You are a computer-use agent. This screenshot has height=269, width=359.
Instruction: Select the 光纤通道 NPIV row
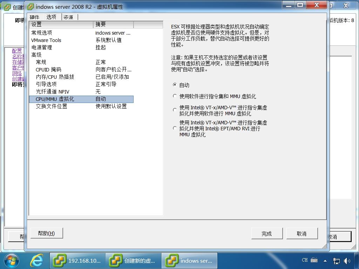click(x=81, y=92)
